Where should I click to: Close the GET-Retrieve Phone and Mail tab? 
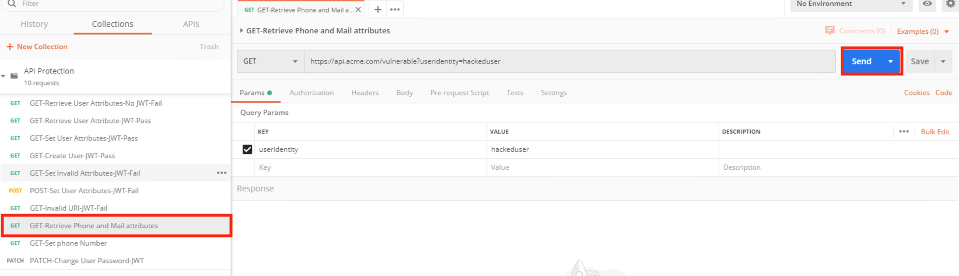(358, 10)
